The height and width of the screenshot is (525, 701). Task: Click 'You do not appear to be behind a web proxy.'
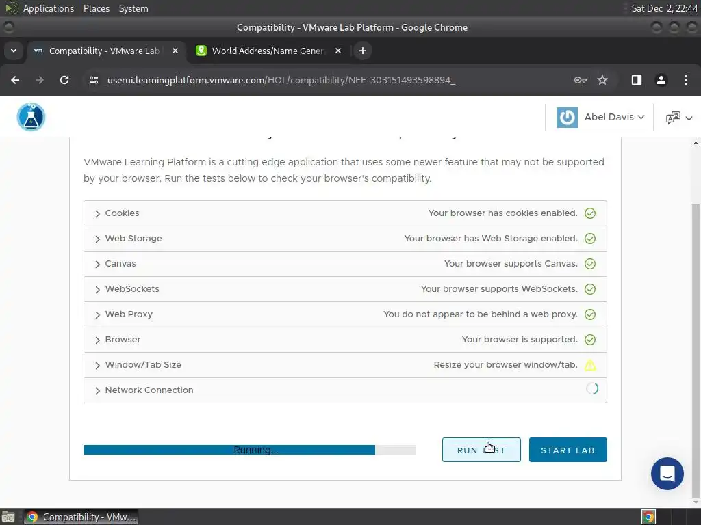[480, 314]
